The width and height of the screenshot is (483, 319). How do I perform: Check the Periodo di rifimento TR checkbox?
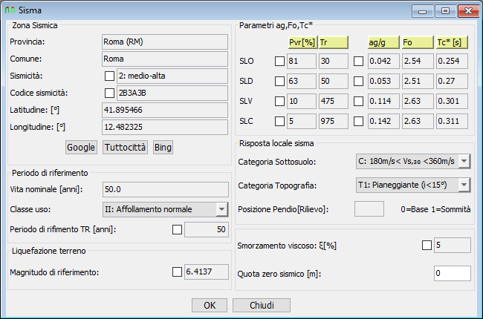177,229
